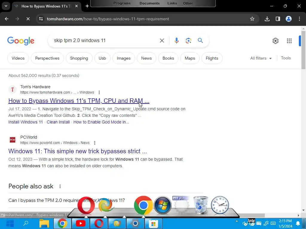Image resolution: width=306 pixels, height=229 pixels.
Task: Open Windows Start menu
Action: [x=10, y=224]
